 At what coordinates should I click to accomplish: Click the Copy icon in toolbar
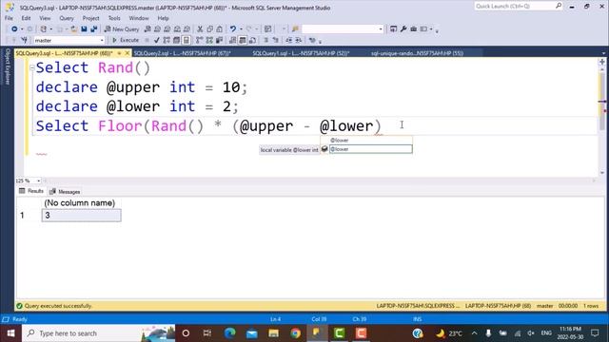coord(209,29)
